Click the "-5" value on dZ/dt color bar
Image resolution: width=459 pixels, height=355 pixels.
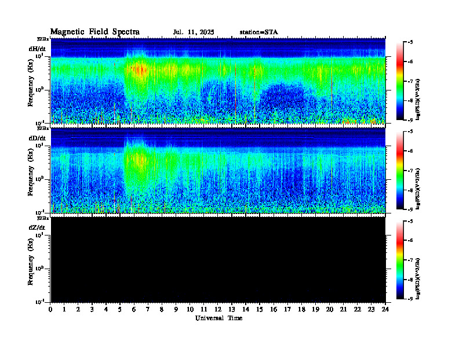coord(410,221)
